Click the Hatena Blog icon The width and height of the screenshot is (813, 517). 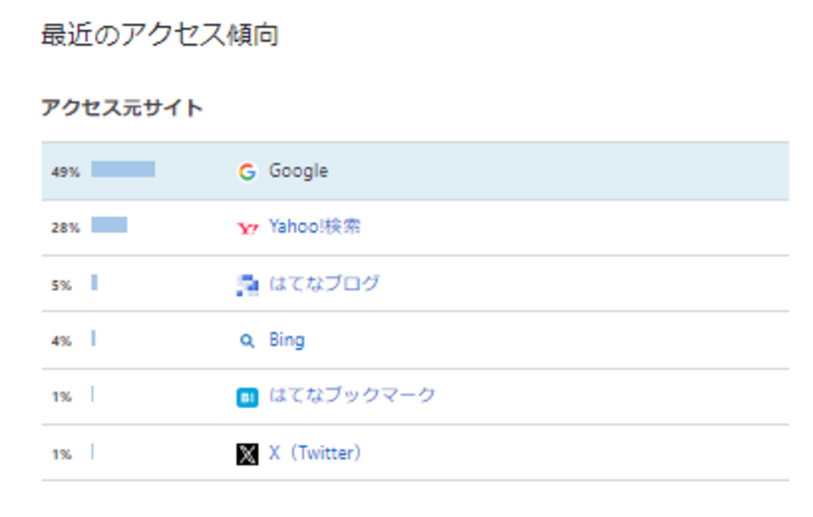[x=247, y=285]
